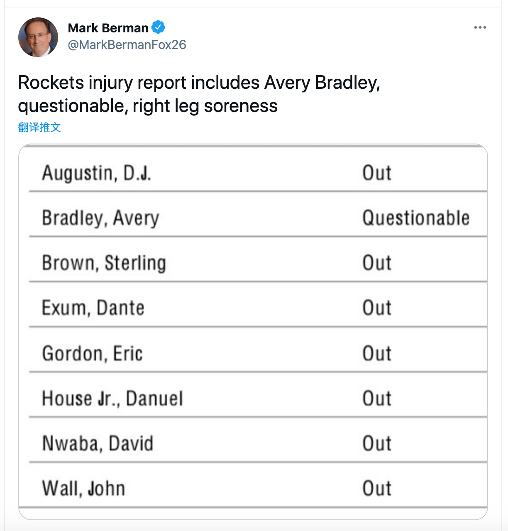Click the House Jr., Danuel row name

[x=112, y=399]
